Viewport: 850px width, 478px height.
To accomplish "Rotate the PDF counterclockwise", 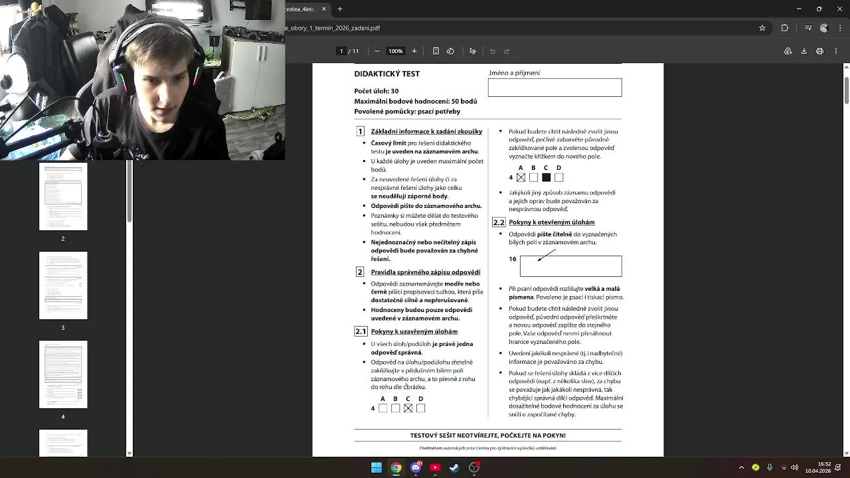I will 450,51.
